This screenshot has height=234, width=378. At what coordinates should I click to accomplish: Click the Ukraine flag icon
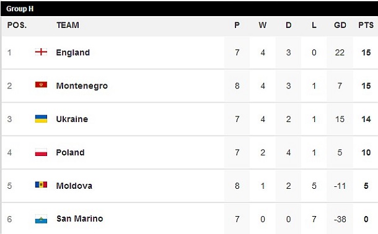41,119
